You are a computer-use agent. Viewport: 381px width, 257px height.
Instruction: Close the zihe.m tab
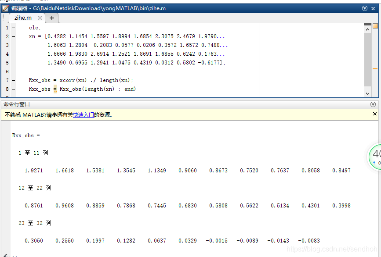[x=40, y=18]
